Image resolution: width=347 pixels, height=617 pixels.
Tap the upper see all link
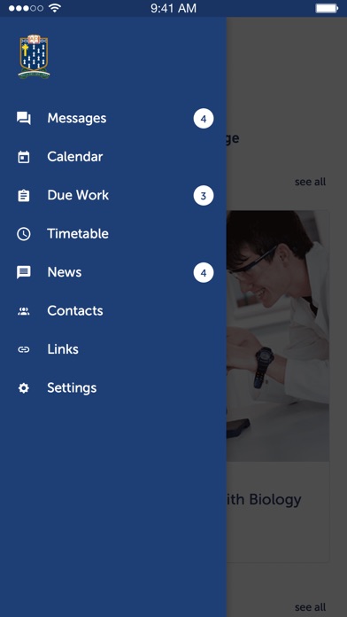point(310,182)
